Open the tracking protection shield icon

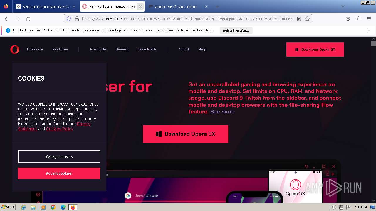tap(69, 19)
